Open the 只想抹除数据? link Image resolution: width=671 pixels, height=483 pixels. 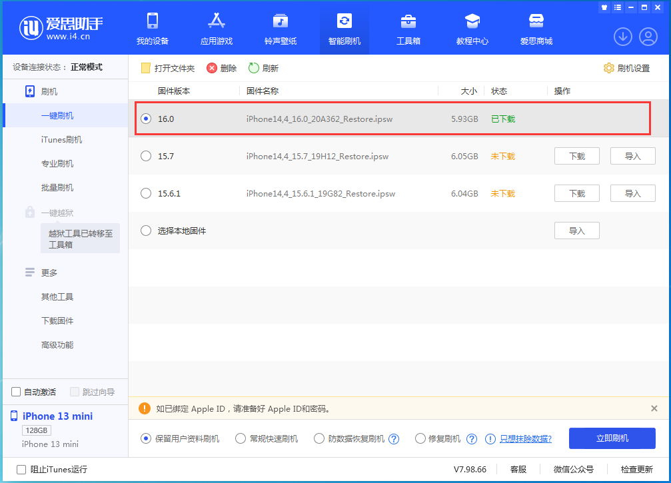(526, 438)
